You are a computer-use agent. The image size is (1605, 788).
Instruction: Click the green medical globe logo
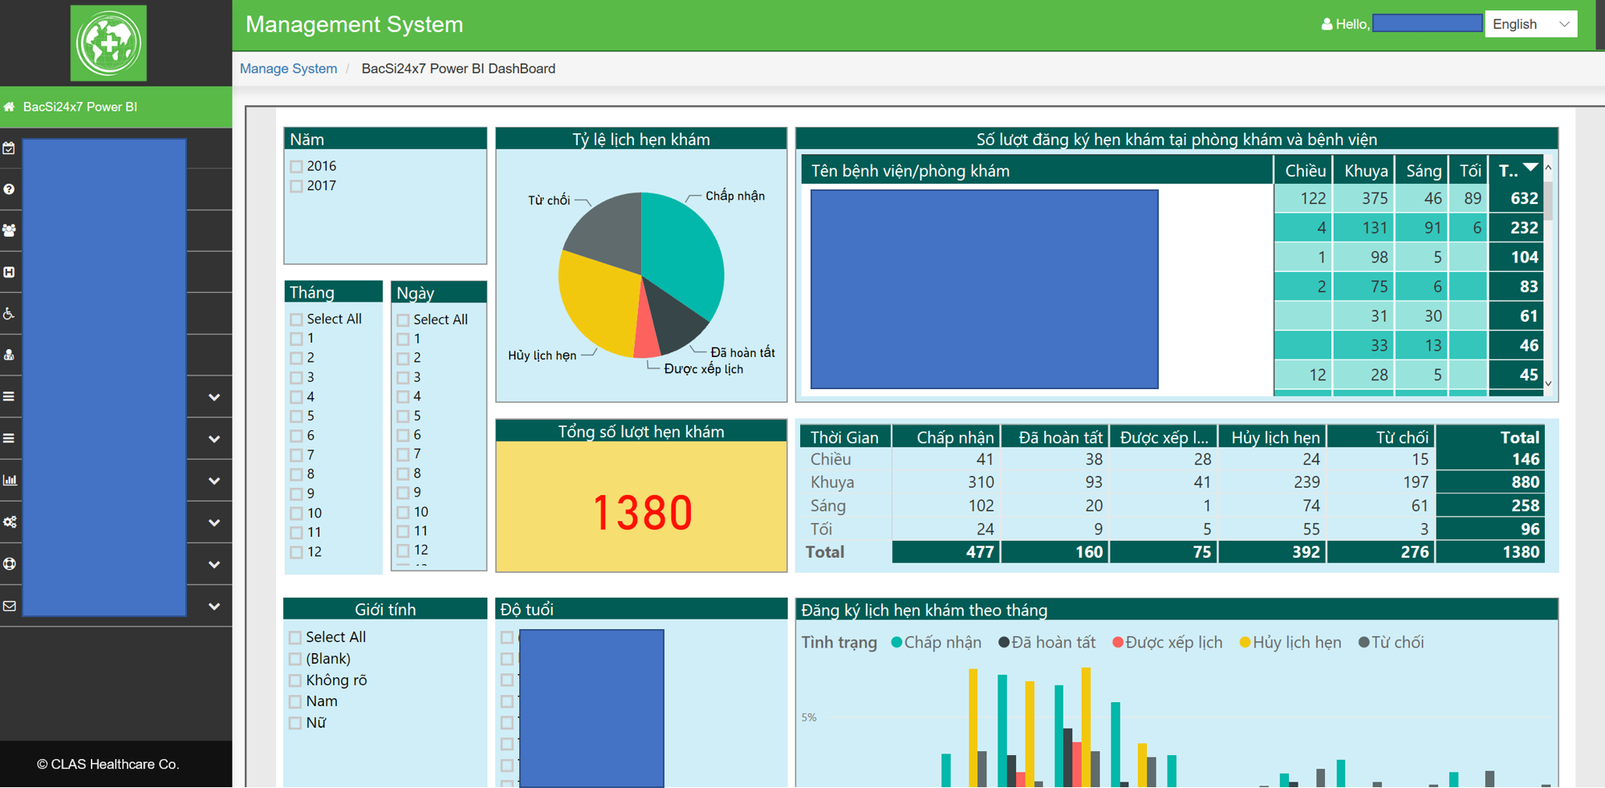tap(108, 43)
